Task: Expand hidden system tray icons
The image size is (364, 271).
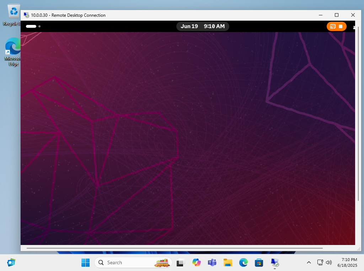Action: pyautogui.click(x=309, y=262)
